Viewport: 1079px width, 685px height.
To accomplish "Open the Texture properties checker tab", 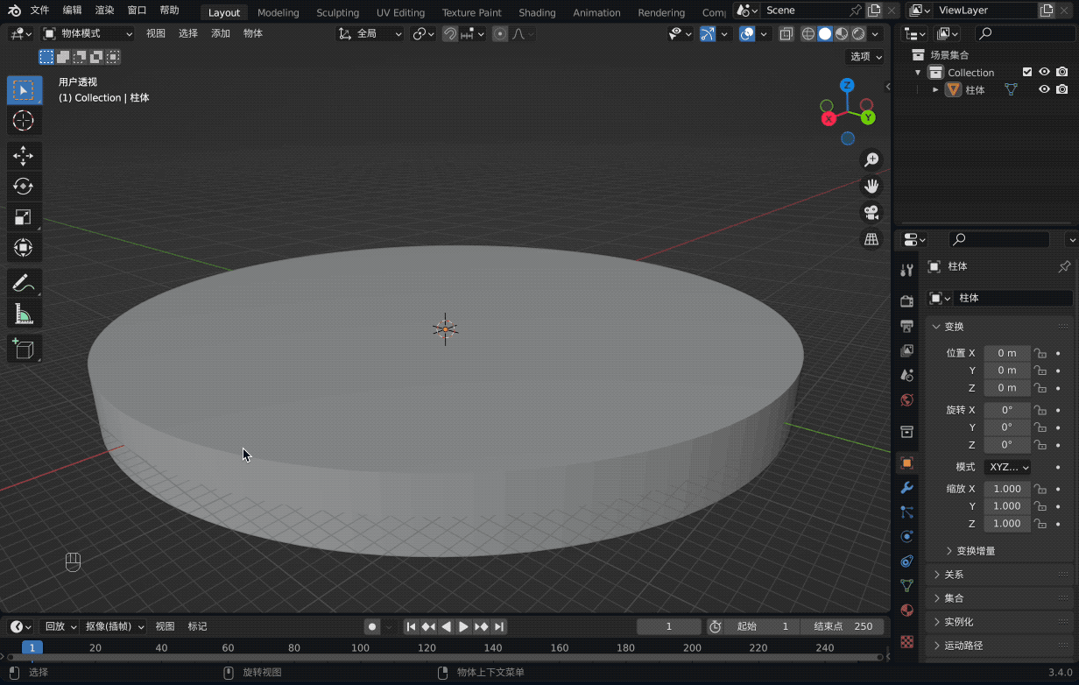I will pyautogui.click(x=907, y=641).
